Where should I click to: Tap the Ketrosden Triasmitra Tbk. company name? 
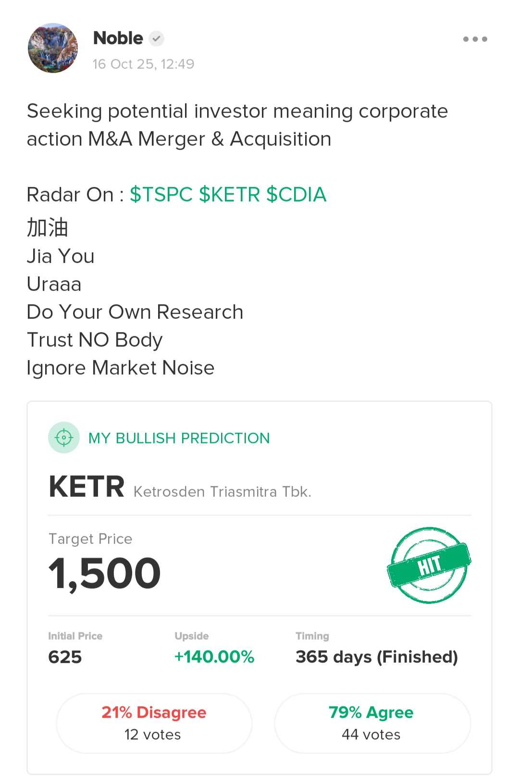coord(222,492)
